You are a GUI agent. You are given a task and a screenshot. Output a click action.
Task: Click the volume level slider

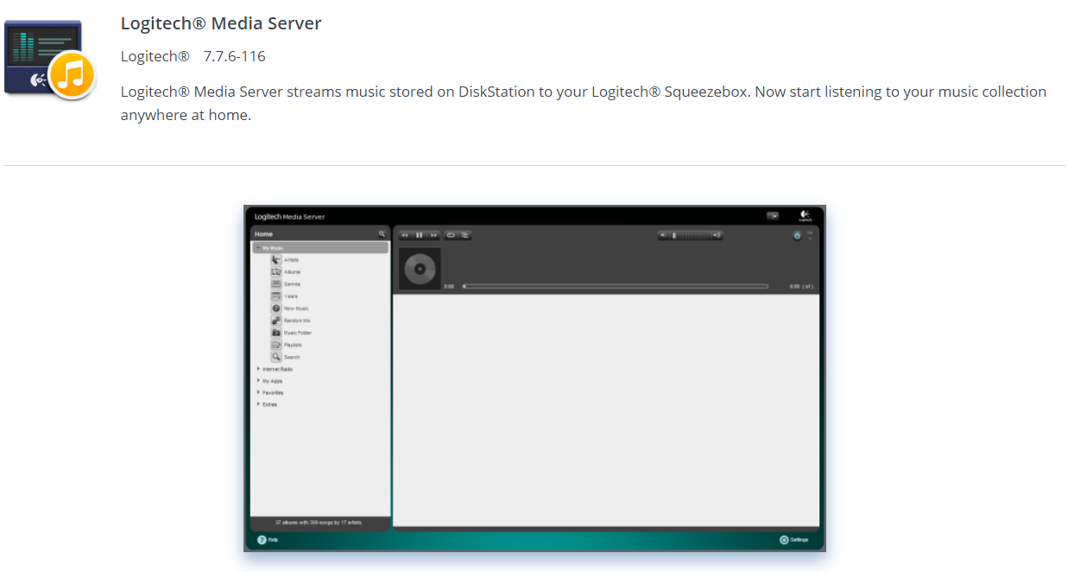[690, 235]
